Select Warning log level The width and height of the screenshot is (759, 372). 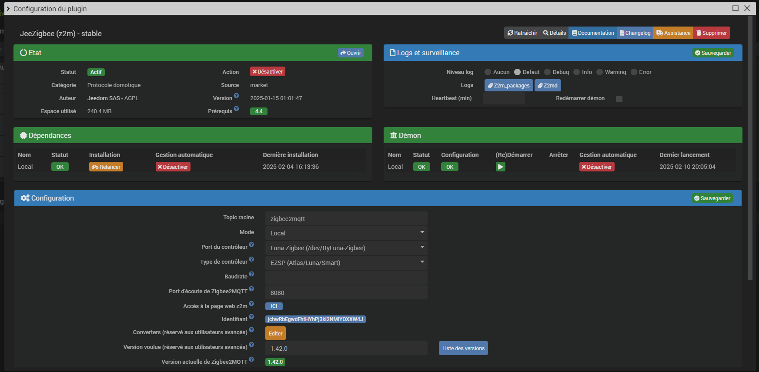pos(600,72)
